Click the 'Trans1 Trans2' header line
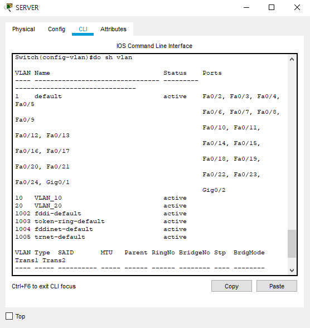Image resolution: width=310 pixels, height=328 pixels. [40, 261]
